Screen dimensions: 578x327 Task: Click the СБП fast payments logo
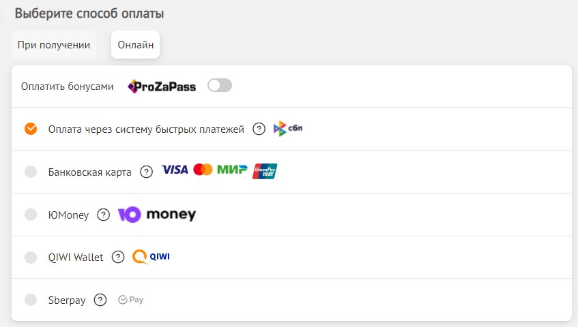[x=288, y=128]
